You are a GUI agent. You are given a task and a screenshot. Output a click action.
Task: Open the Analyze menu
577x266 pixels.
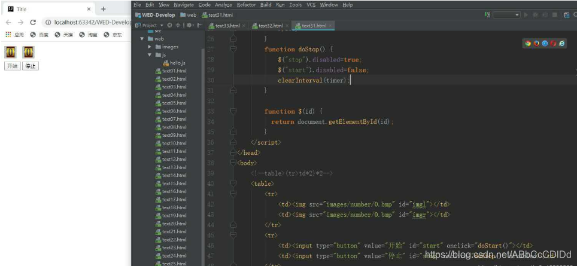(x=223, y=5)
